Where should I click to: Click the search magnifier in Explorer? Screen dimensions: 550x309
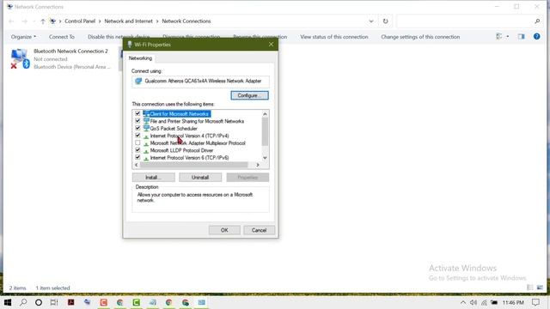(x=537, y=21)
